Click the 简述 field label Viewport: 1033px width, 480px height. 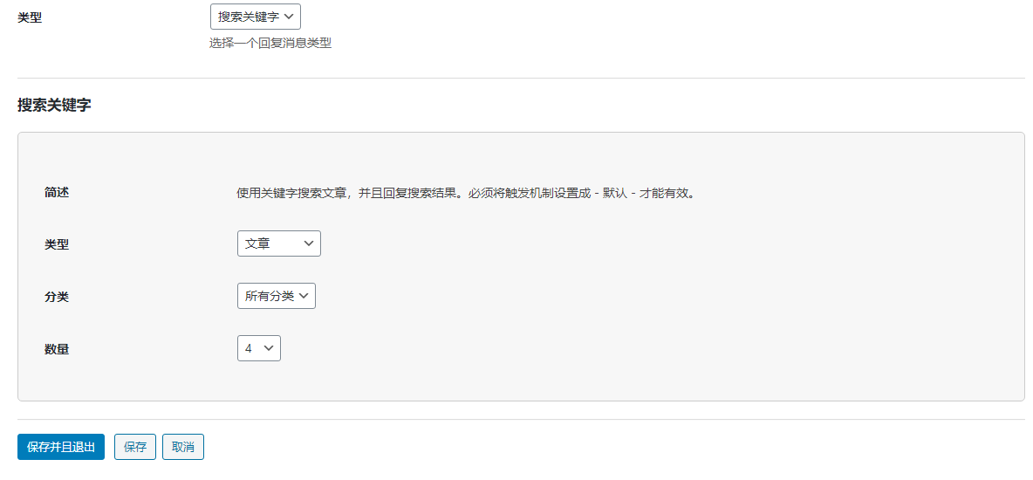point(57,192)
